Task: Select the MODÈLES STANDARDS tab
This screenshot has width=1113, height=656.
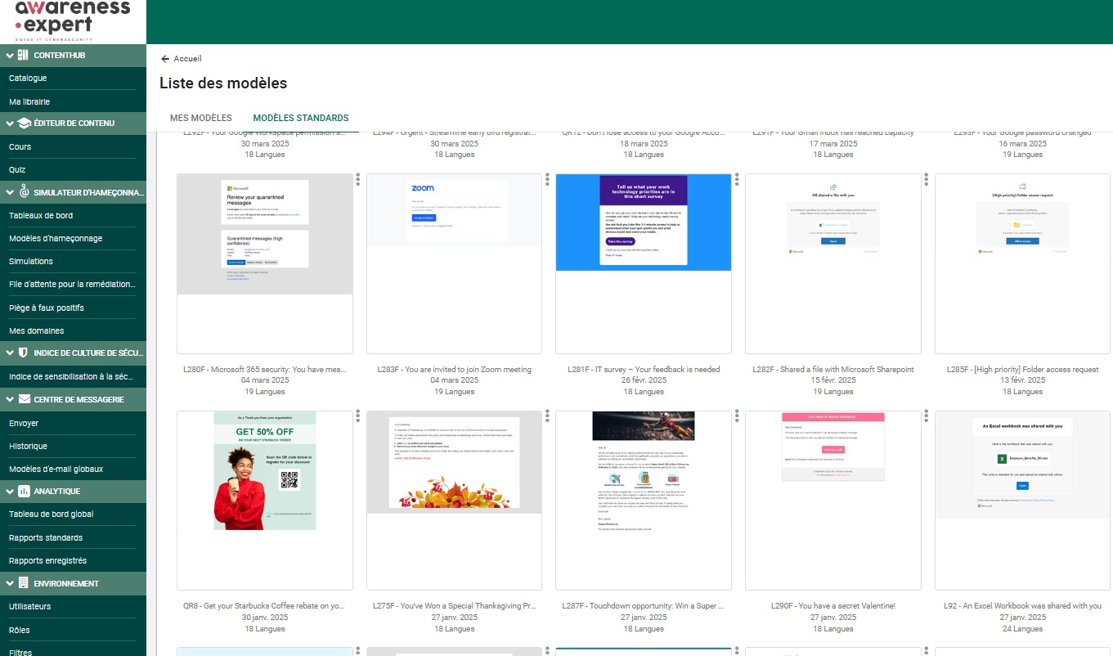Action: (301, 118)
